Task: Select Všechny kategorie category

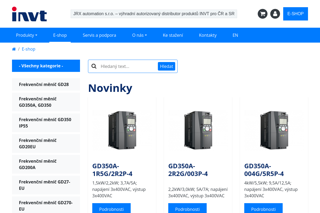Action: pyautogui.click(x=46, y=66)
